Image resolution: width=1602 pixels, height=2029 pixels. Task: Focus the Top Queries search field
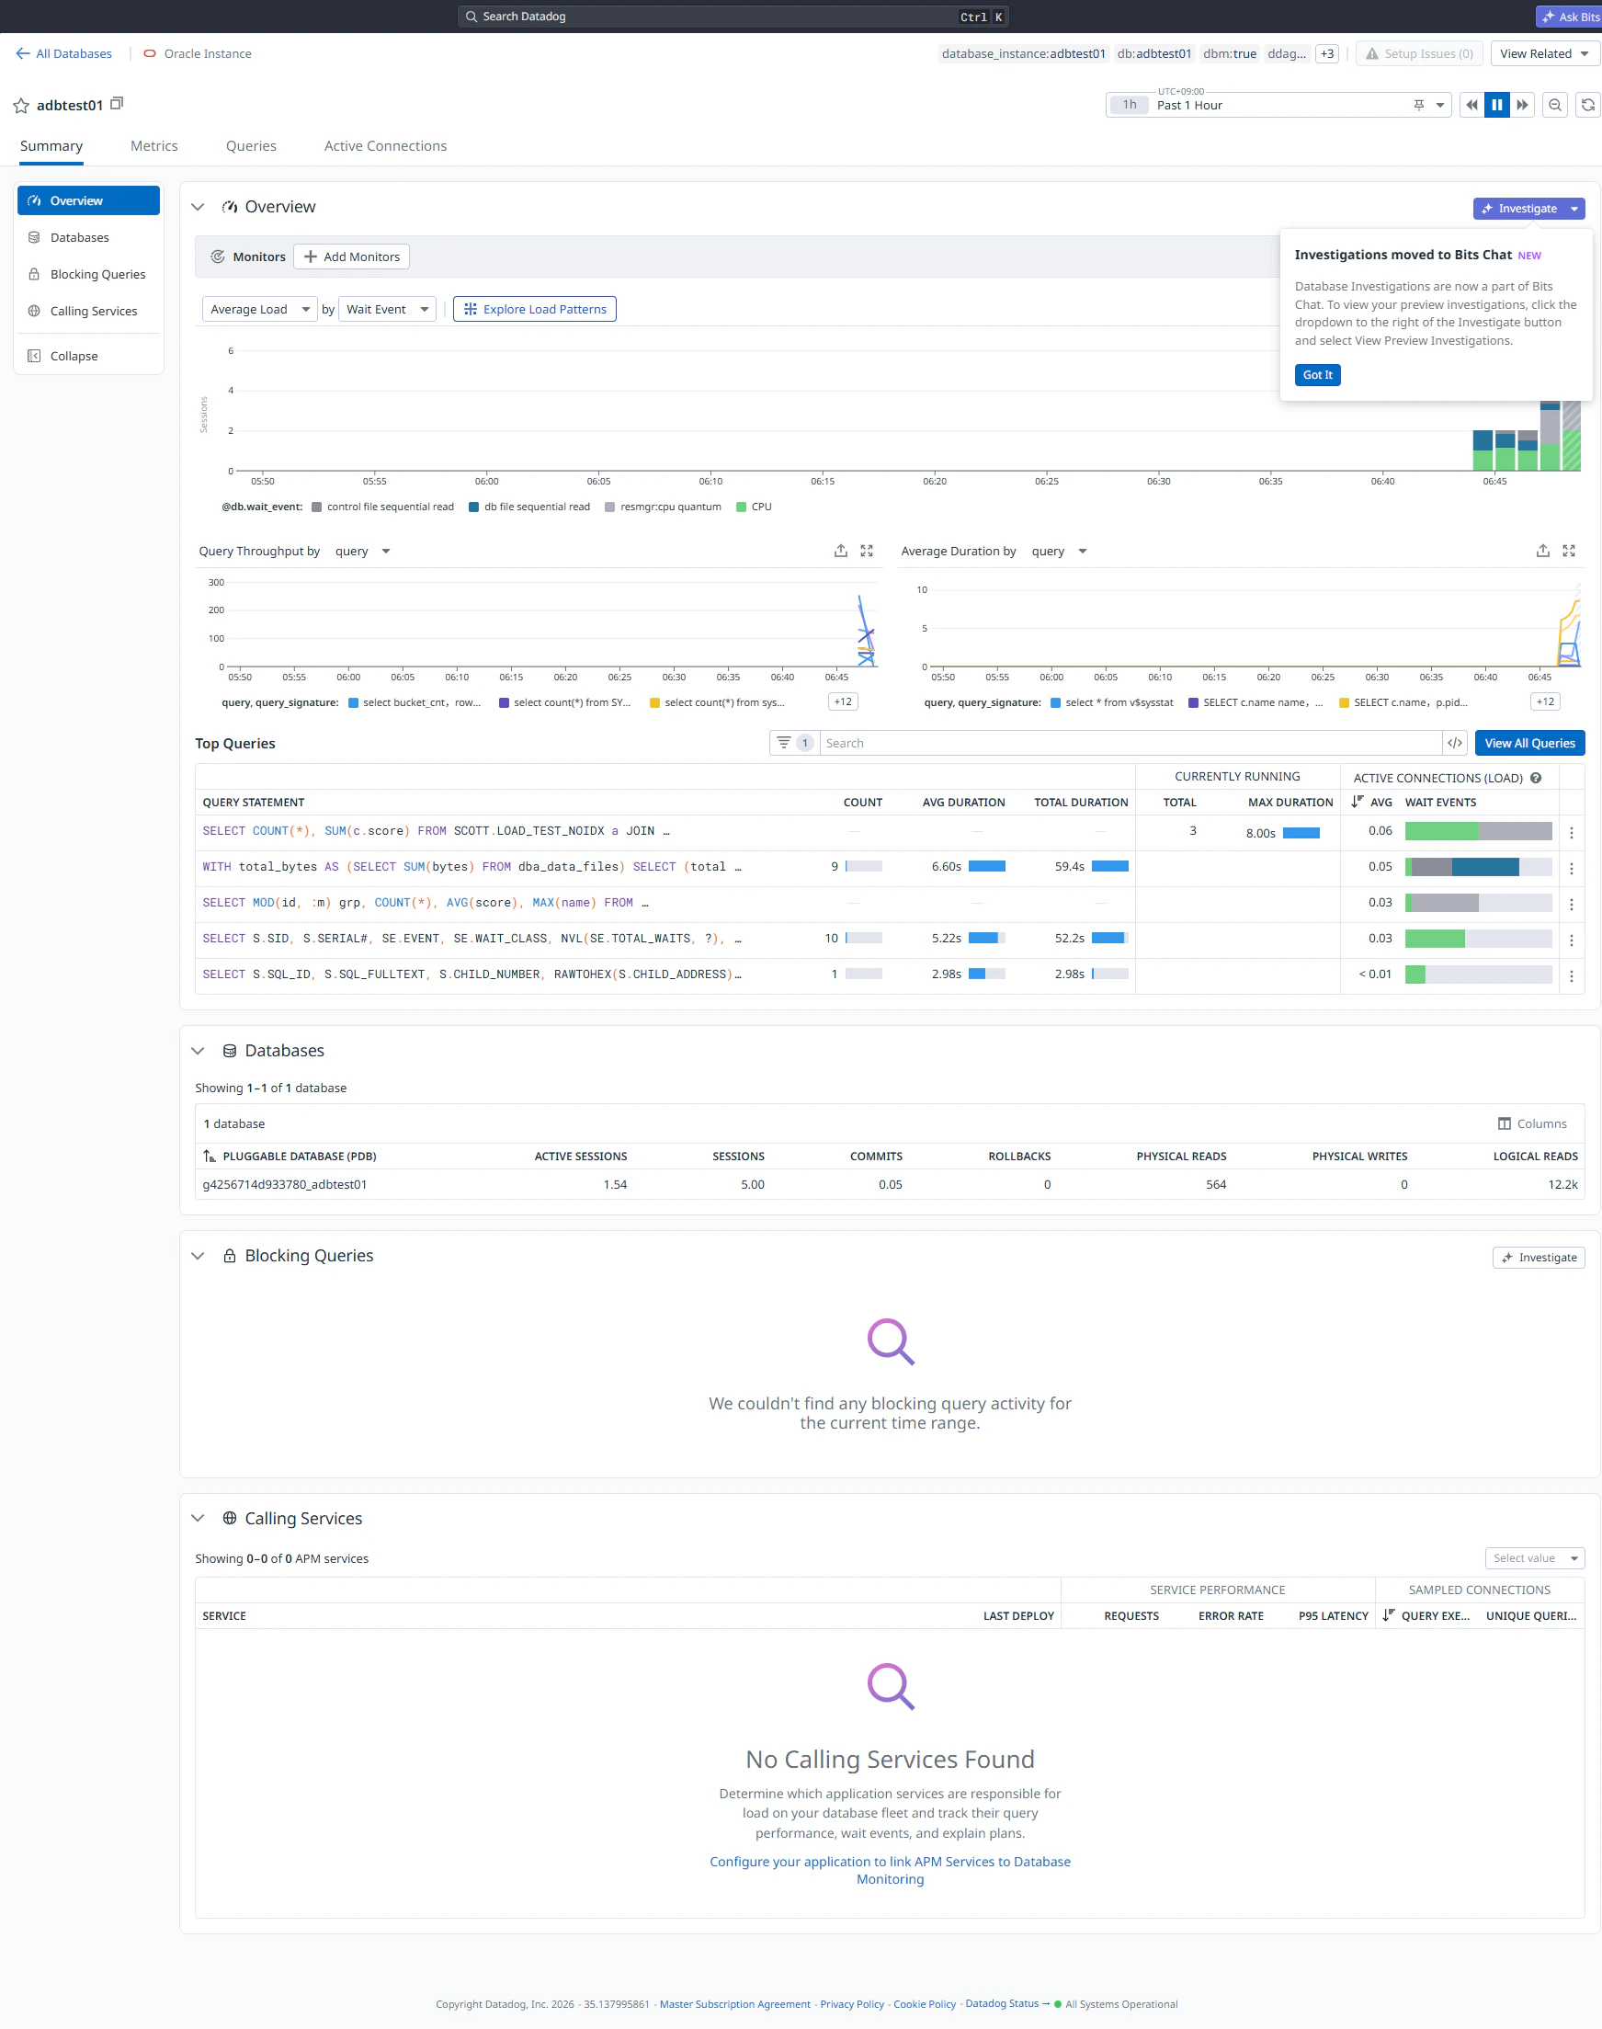1130,743
